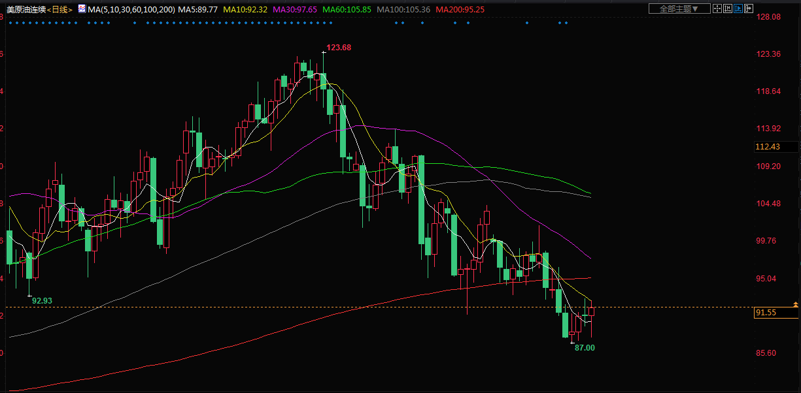
Task: Click the MA(5,10,30,60,100,200) parameters label
Action: [x=131, y=10]
